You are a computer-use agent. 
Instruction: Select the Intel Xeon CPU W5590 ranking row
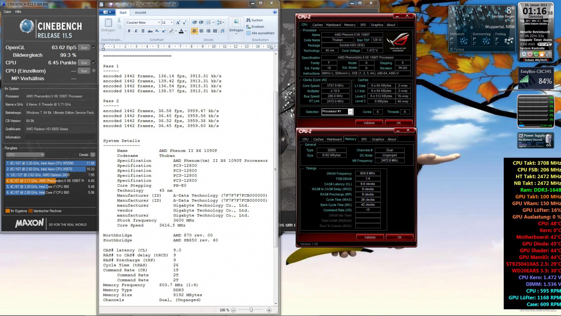50,163
